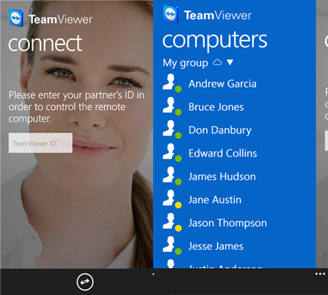Click the connect page heading
328x295 pixels.
click(45, 44)
